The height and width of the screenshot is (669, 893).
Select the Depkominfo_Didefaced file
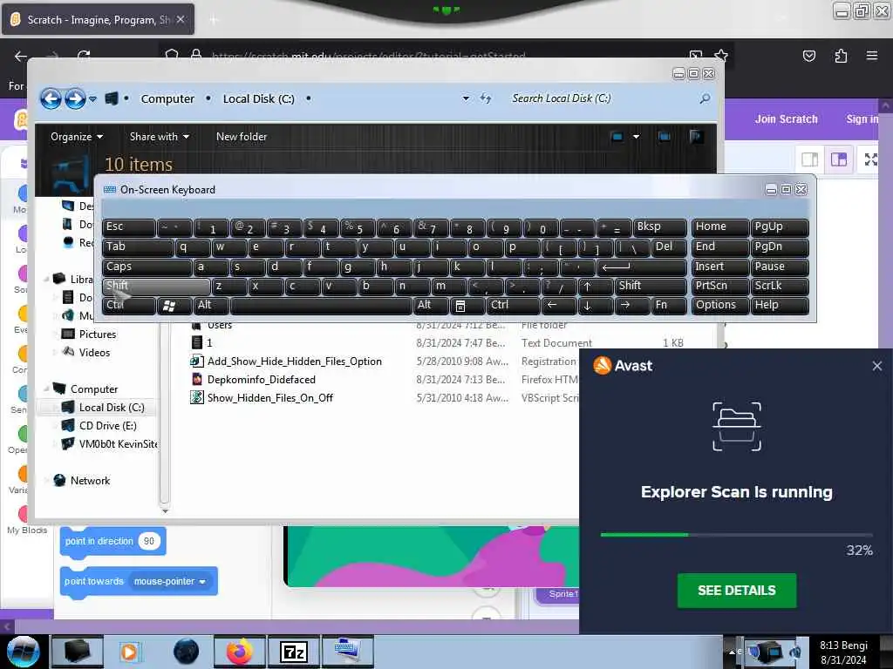[262, 380]
